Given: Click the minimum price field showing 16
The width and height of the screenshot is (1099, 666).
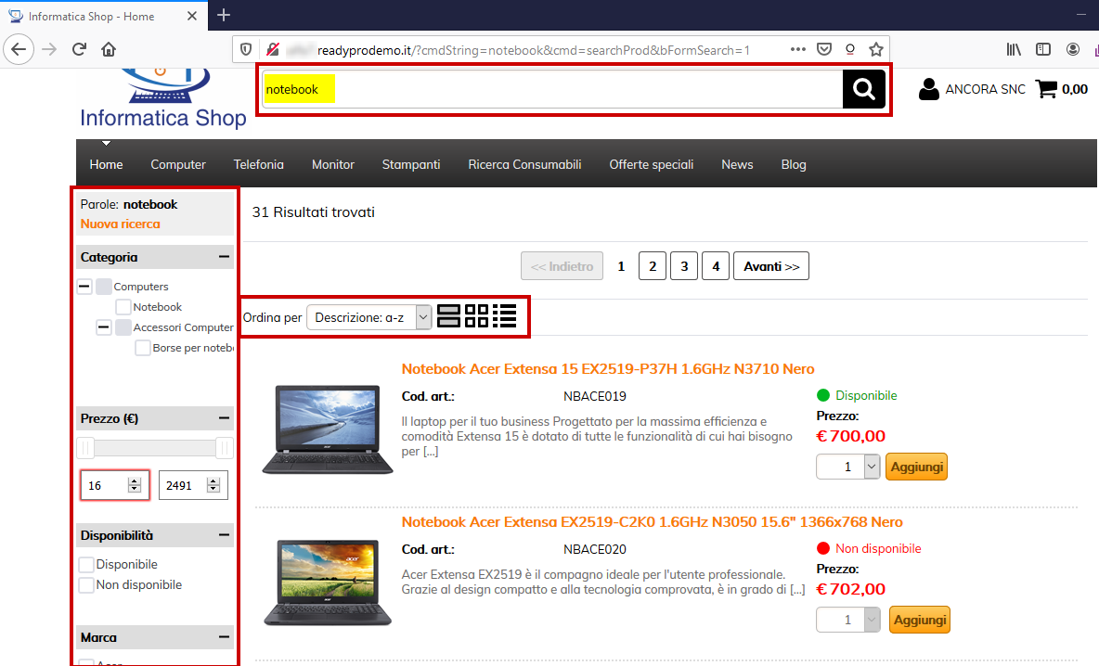Looking at the screenshot, I should coord(115,485).
